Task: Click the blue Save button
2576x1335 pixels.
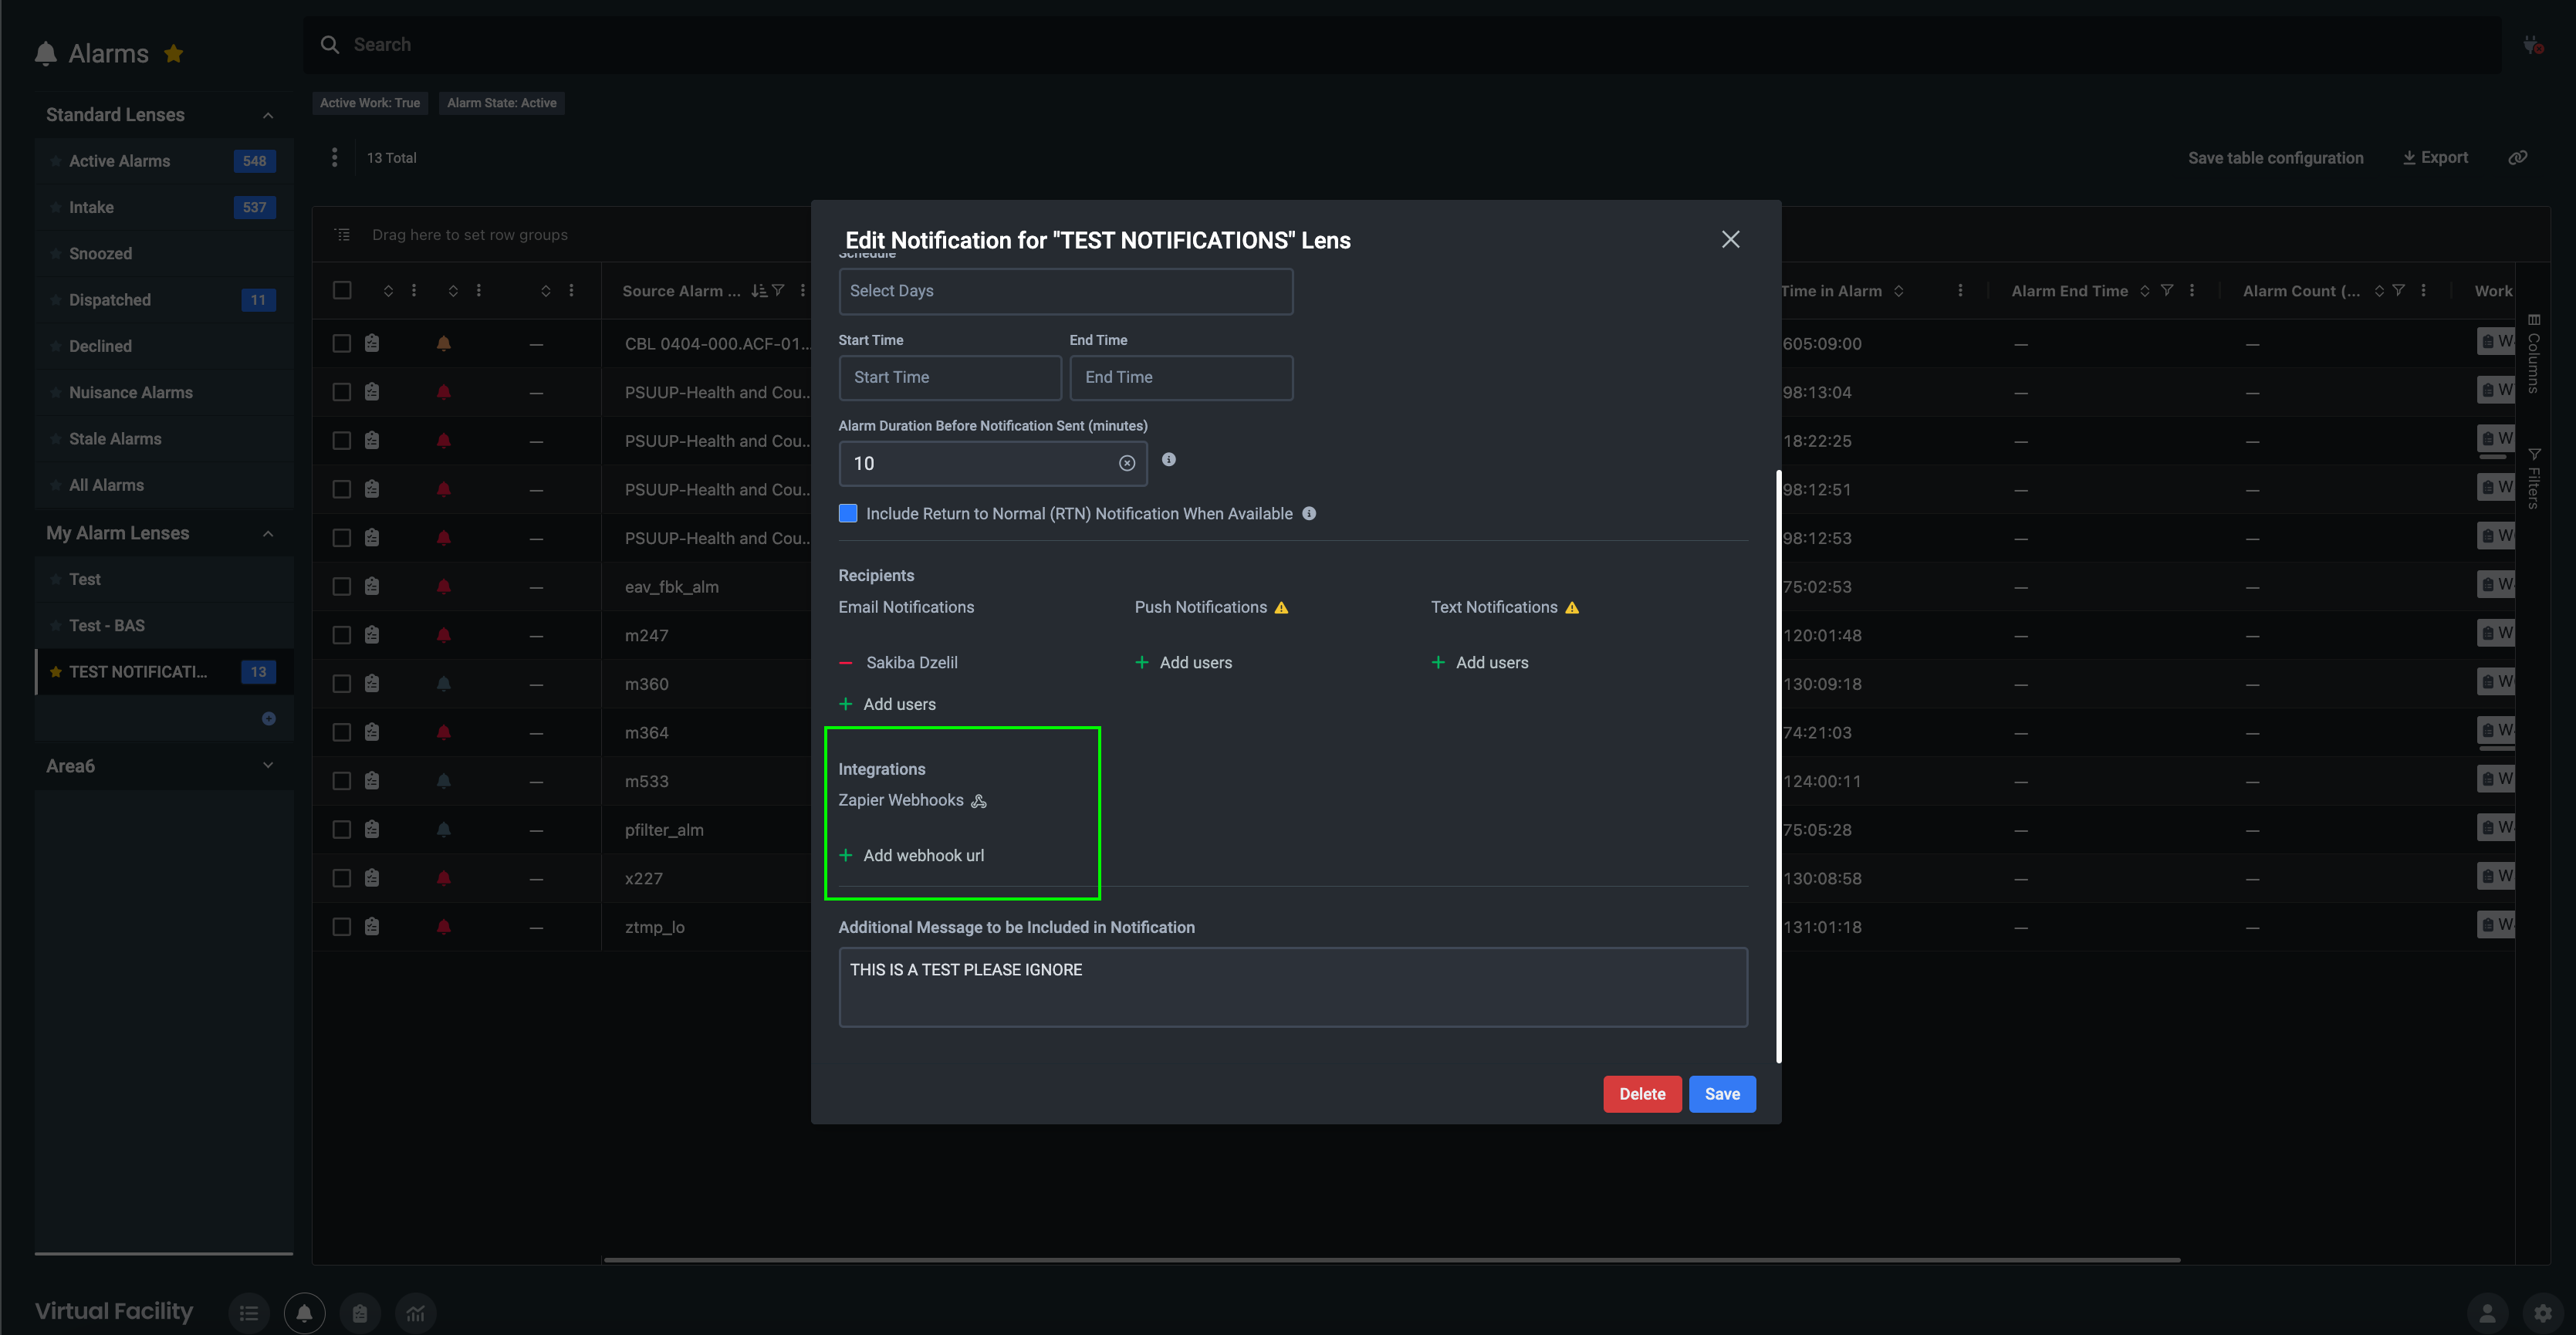Action: coord(1721,1094)
